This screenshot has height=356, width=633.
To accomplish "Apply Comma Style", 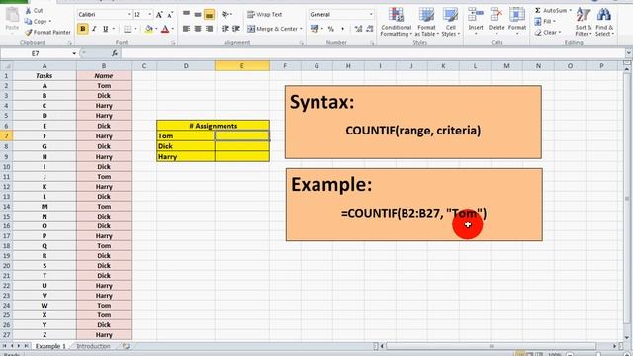I will (x=343, y=29).
